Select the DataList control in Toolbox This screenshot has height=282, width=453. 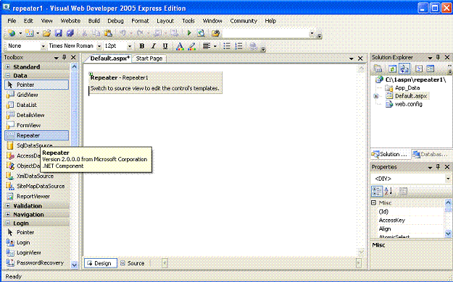point(37,105)
